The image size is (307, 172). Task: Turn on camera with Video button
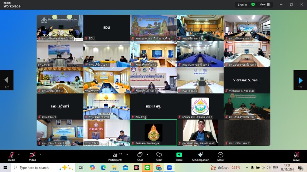32,156
